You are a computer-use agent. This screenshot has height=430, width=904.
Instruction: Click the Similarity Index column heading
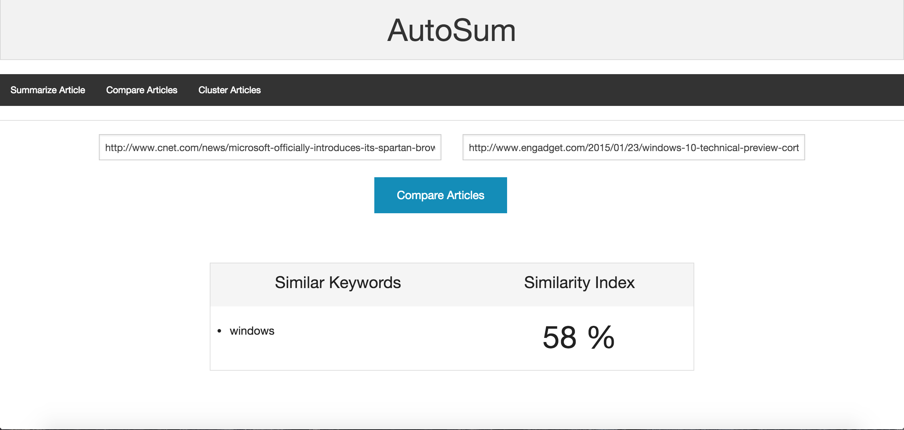(579, 283)
